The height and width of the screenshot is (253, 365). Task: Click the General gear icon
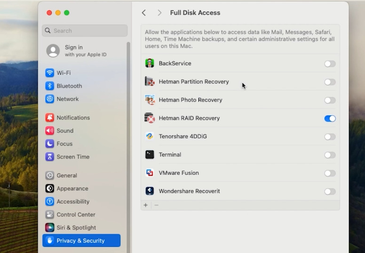tap(49, 175)
